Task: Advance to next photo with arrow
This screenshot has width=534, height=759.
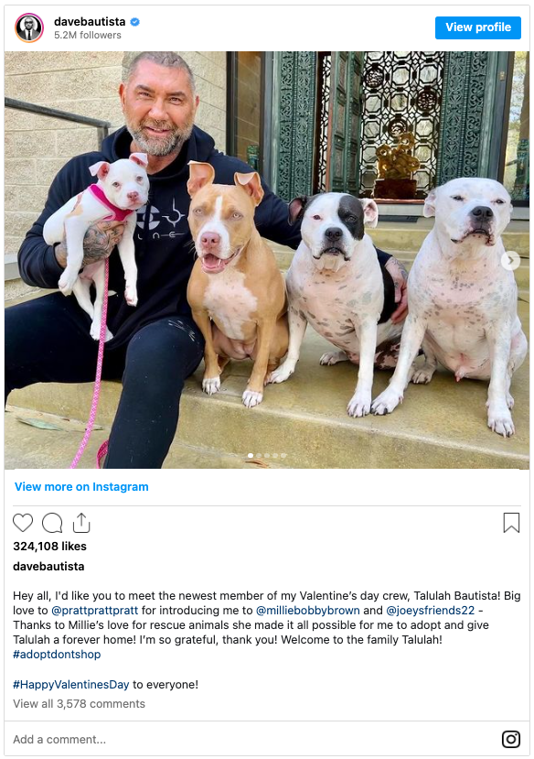Action: coord(510,260)
